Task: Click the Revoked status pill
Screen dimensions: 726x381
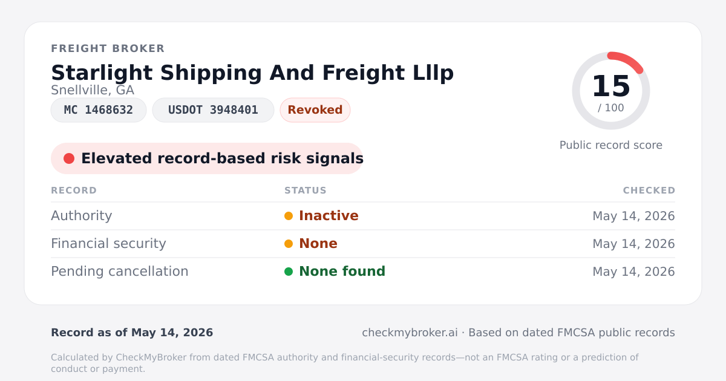Action: tap(315, 110)
